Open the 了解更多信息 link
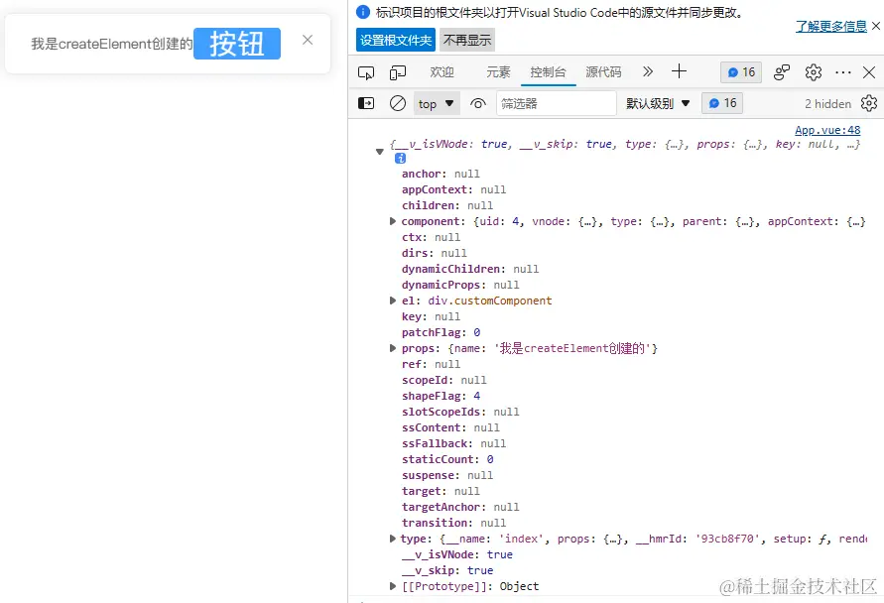 (831, 26)
